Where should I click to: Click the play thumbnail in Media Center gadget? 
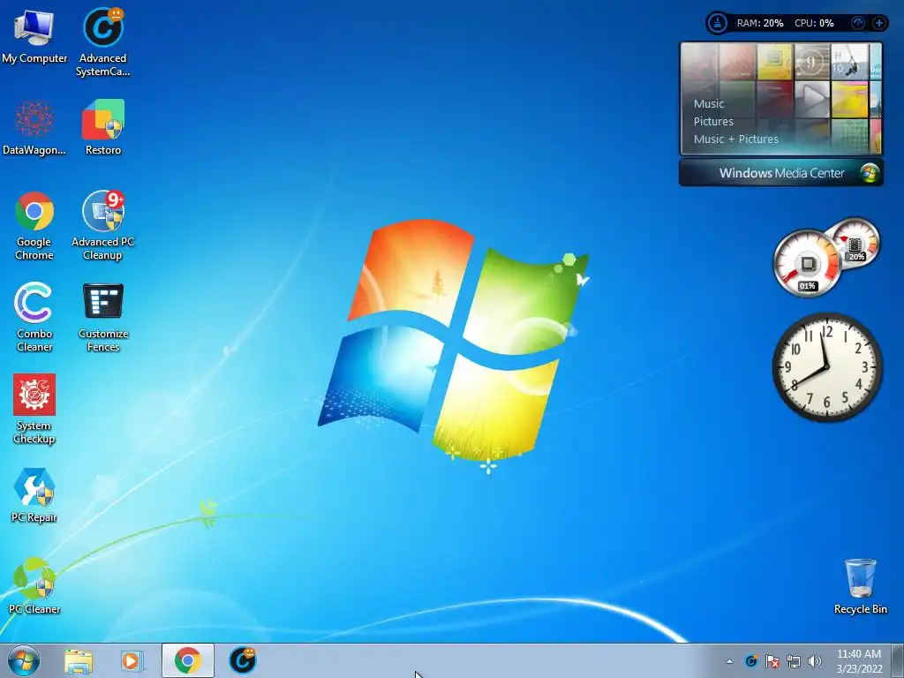pos(812,99)
